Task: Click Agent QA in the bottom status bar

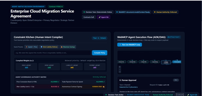Action: click(192, 95)
